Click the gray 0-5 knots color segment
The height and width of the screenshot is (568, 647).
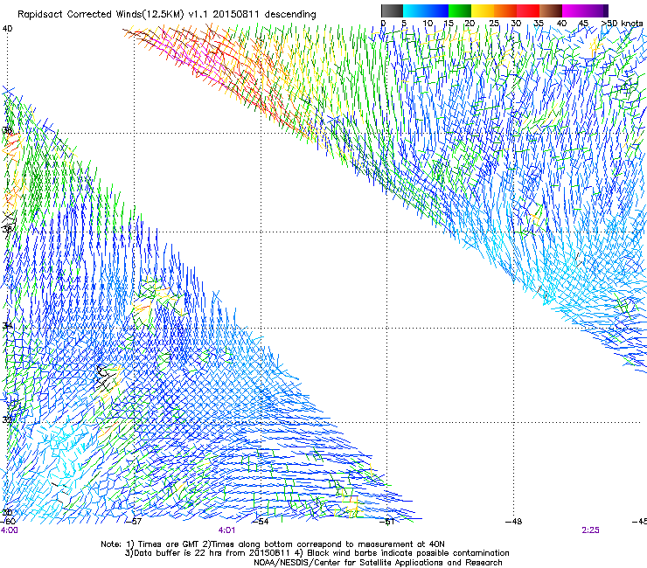pyautogui.click(x=393, y=10)
